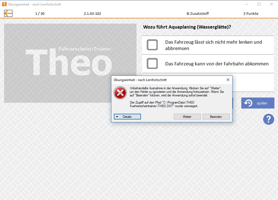Click the Theo app icon in title bar
The width and height of the screenshot is (278, 200).
4,4
